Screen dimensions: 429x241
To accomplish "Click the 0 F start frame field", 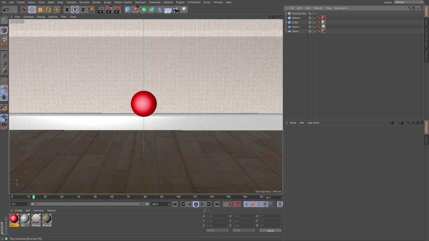I will (x=20, y=204).
